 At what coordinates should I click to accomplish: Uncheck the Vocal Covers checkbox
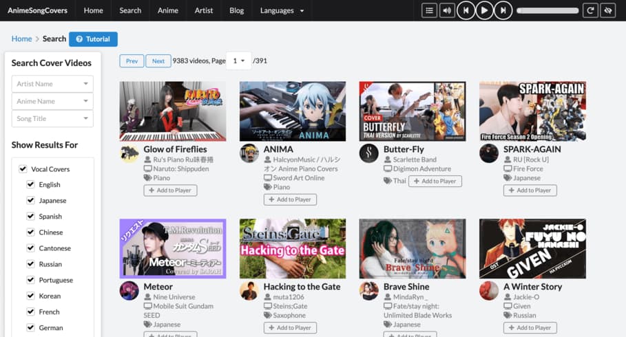point(23,168)
